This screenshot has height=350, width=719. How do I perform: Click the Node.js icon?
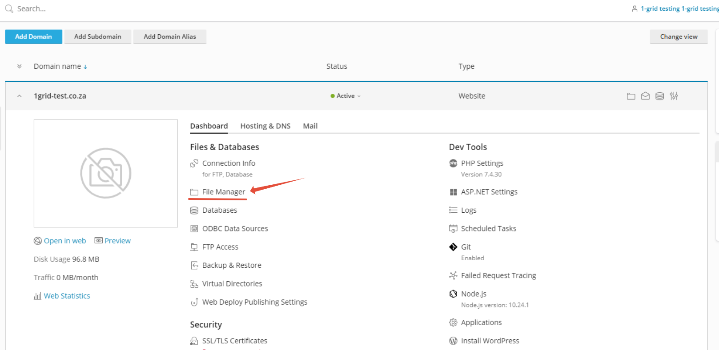pos(453,294)
